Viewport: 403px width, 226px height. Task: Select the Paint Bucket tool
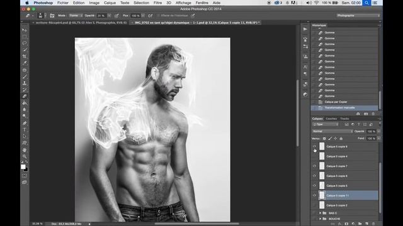pyautogui.click(x=25, y=103)
